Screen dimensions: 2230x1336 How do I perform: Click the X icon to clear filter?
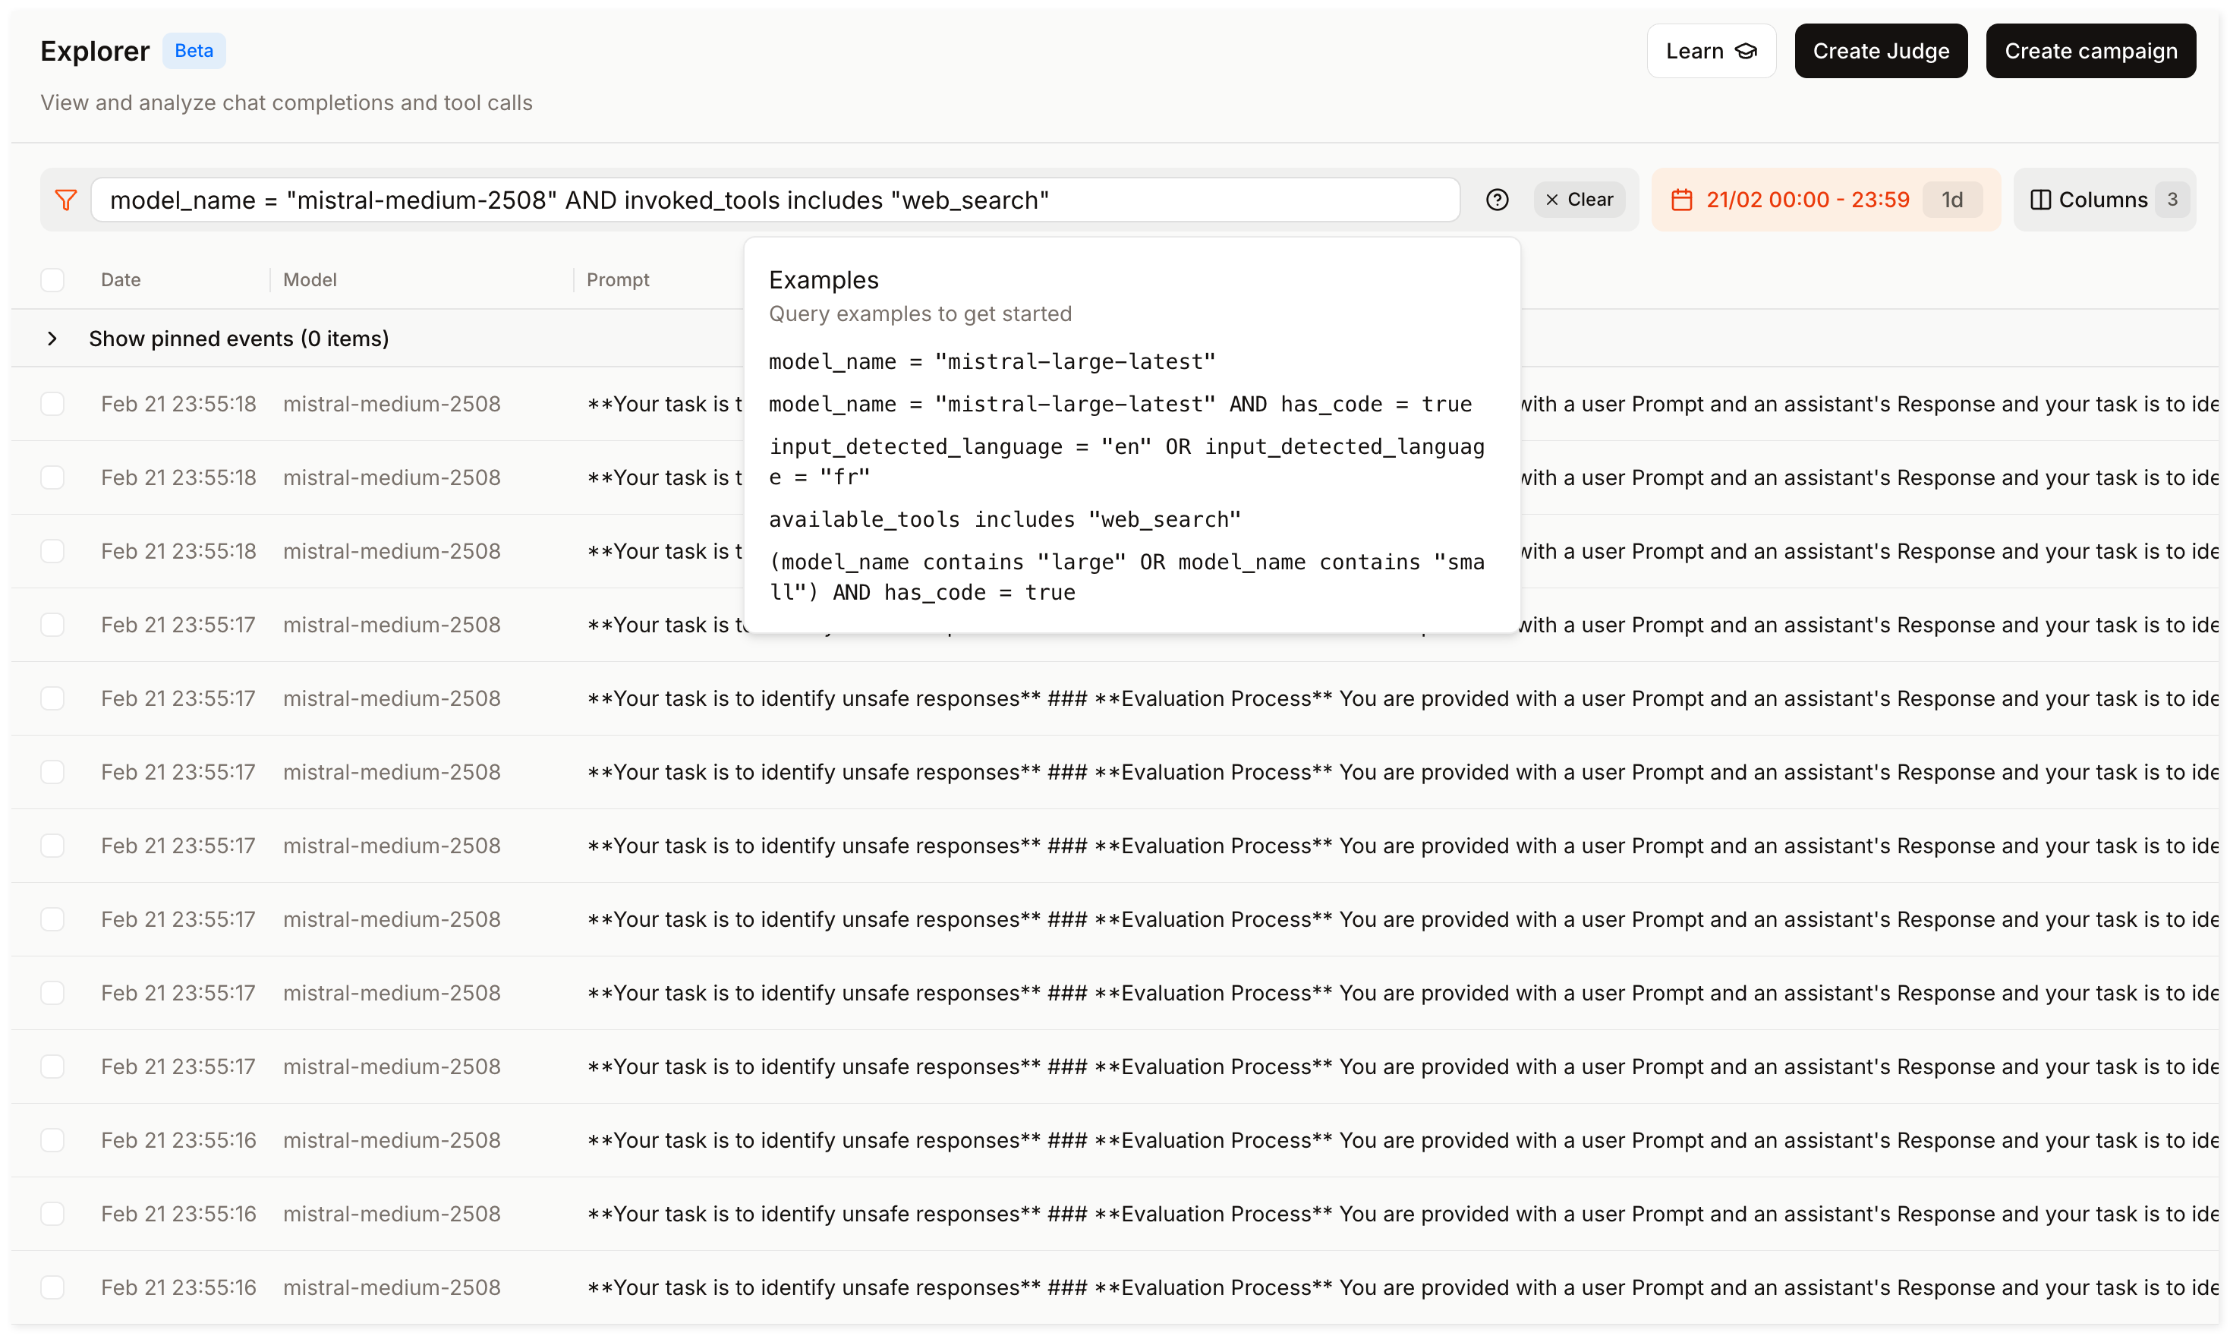[x=1551, y=200]
